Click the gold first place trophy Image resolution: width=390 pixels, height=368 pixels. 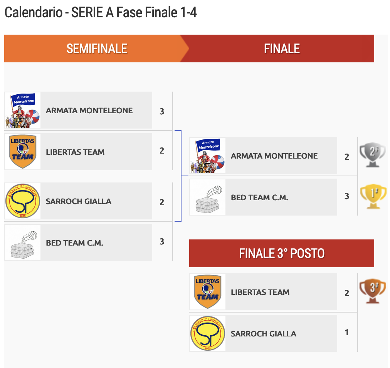point(373,196)
